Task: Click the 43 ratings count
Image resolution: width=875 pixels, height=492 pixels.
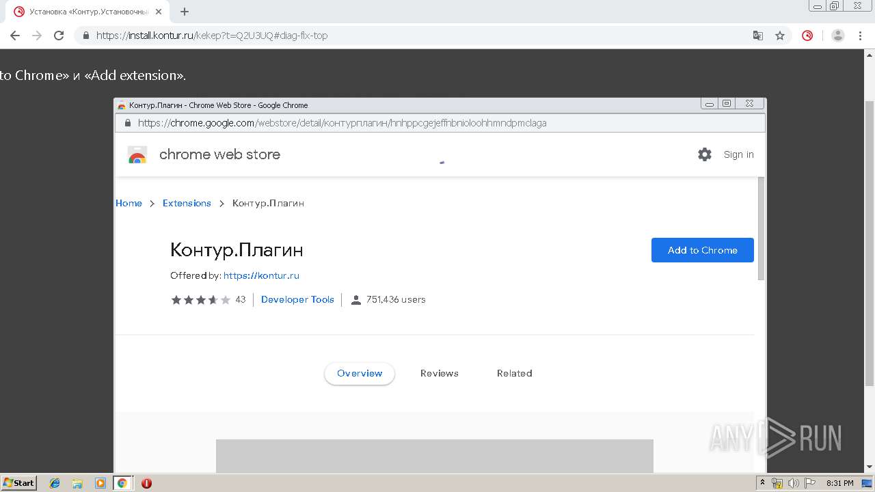Action: (240, 299)
